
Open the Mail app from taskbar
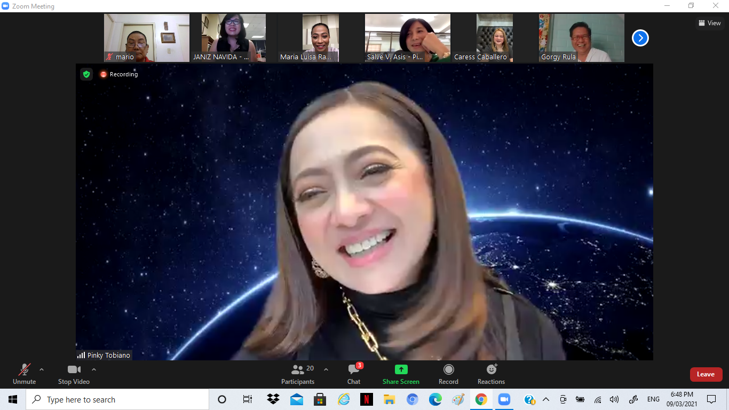[297, 399]
